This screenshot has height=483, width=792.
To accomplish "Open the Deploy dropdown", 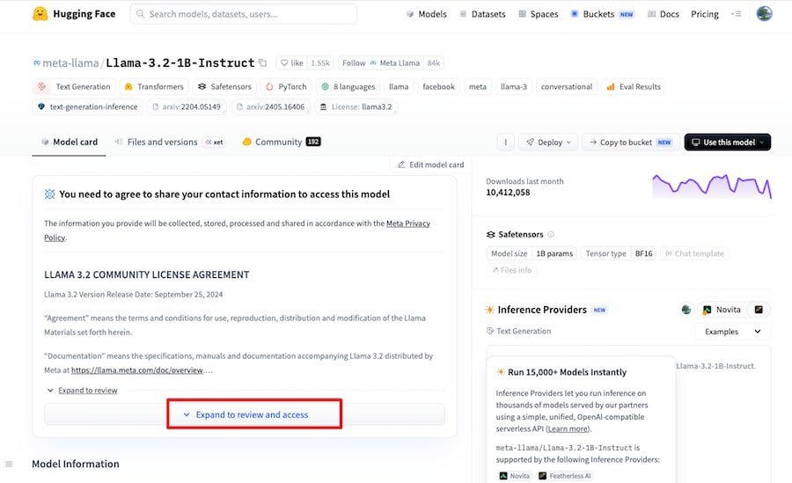I will pyautogui.click(x=548, y=142).
